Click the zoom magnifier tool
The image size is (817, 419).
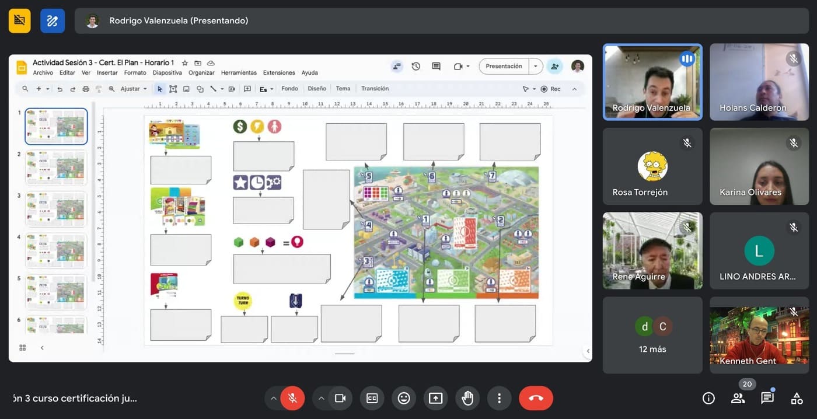tap(111, 89)
